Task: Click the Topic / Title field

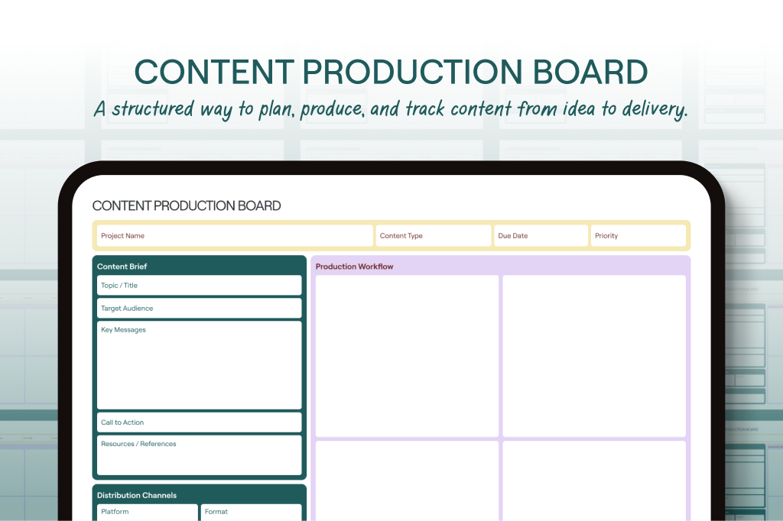Action: 199,286
